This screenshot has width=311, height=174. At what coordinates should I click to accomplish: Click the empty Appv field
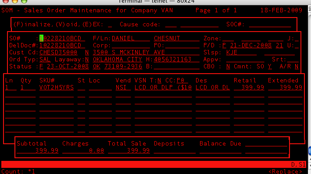245,60
